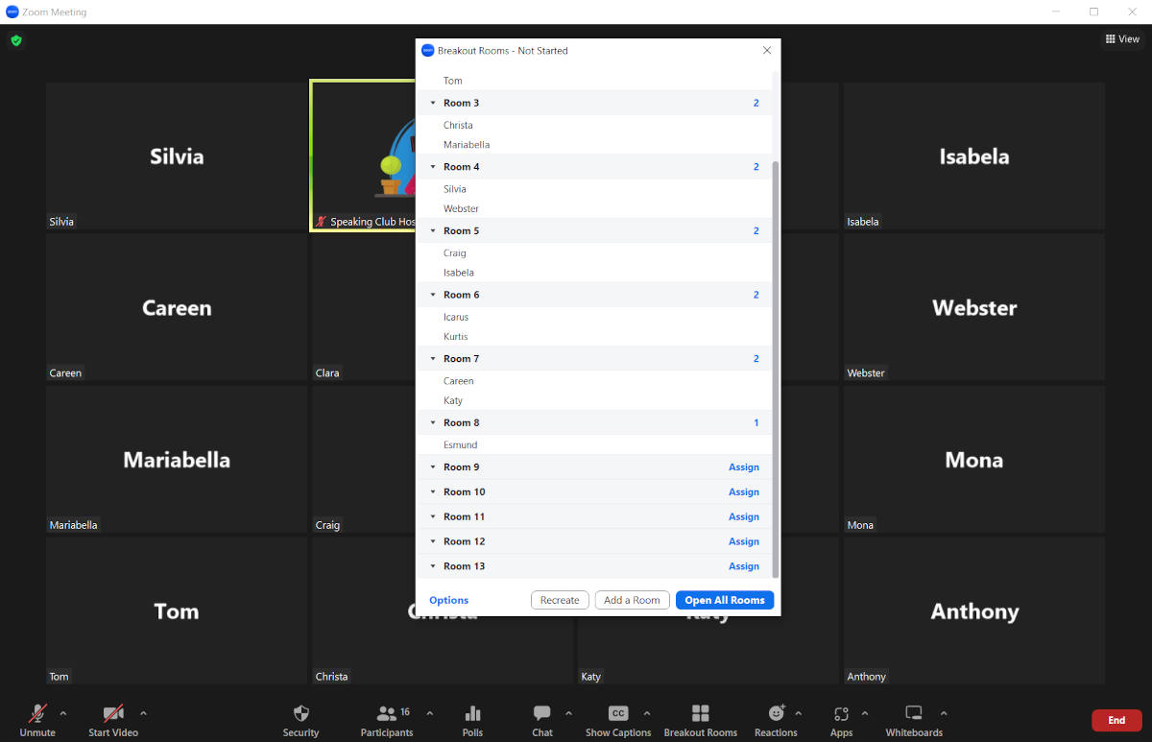Click the Unmute microphone icon
This screenshot has width=1152, height=742.
[37, 713]
